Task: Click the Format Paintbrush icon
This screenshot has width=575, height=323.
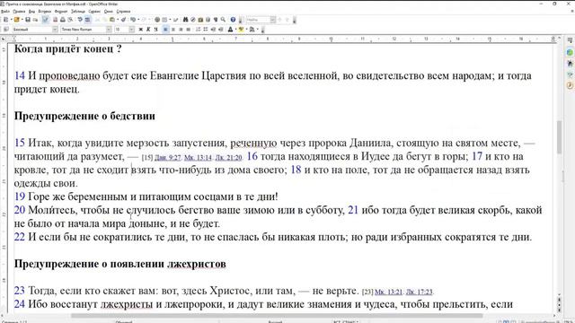Action: pos(124,20)
